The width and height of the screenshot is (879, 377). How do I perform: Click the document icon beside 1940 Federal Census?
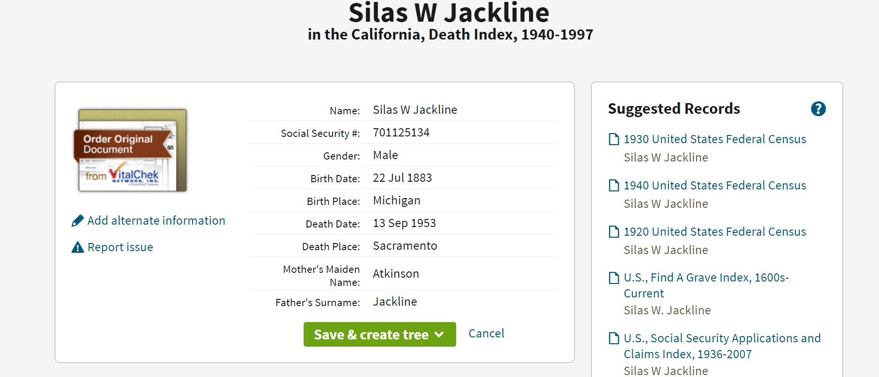[x=614, y=186]
